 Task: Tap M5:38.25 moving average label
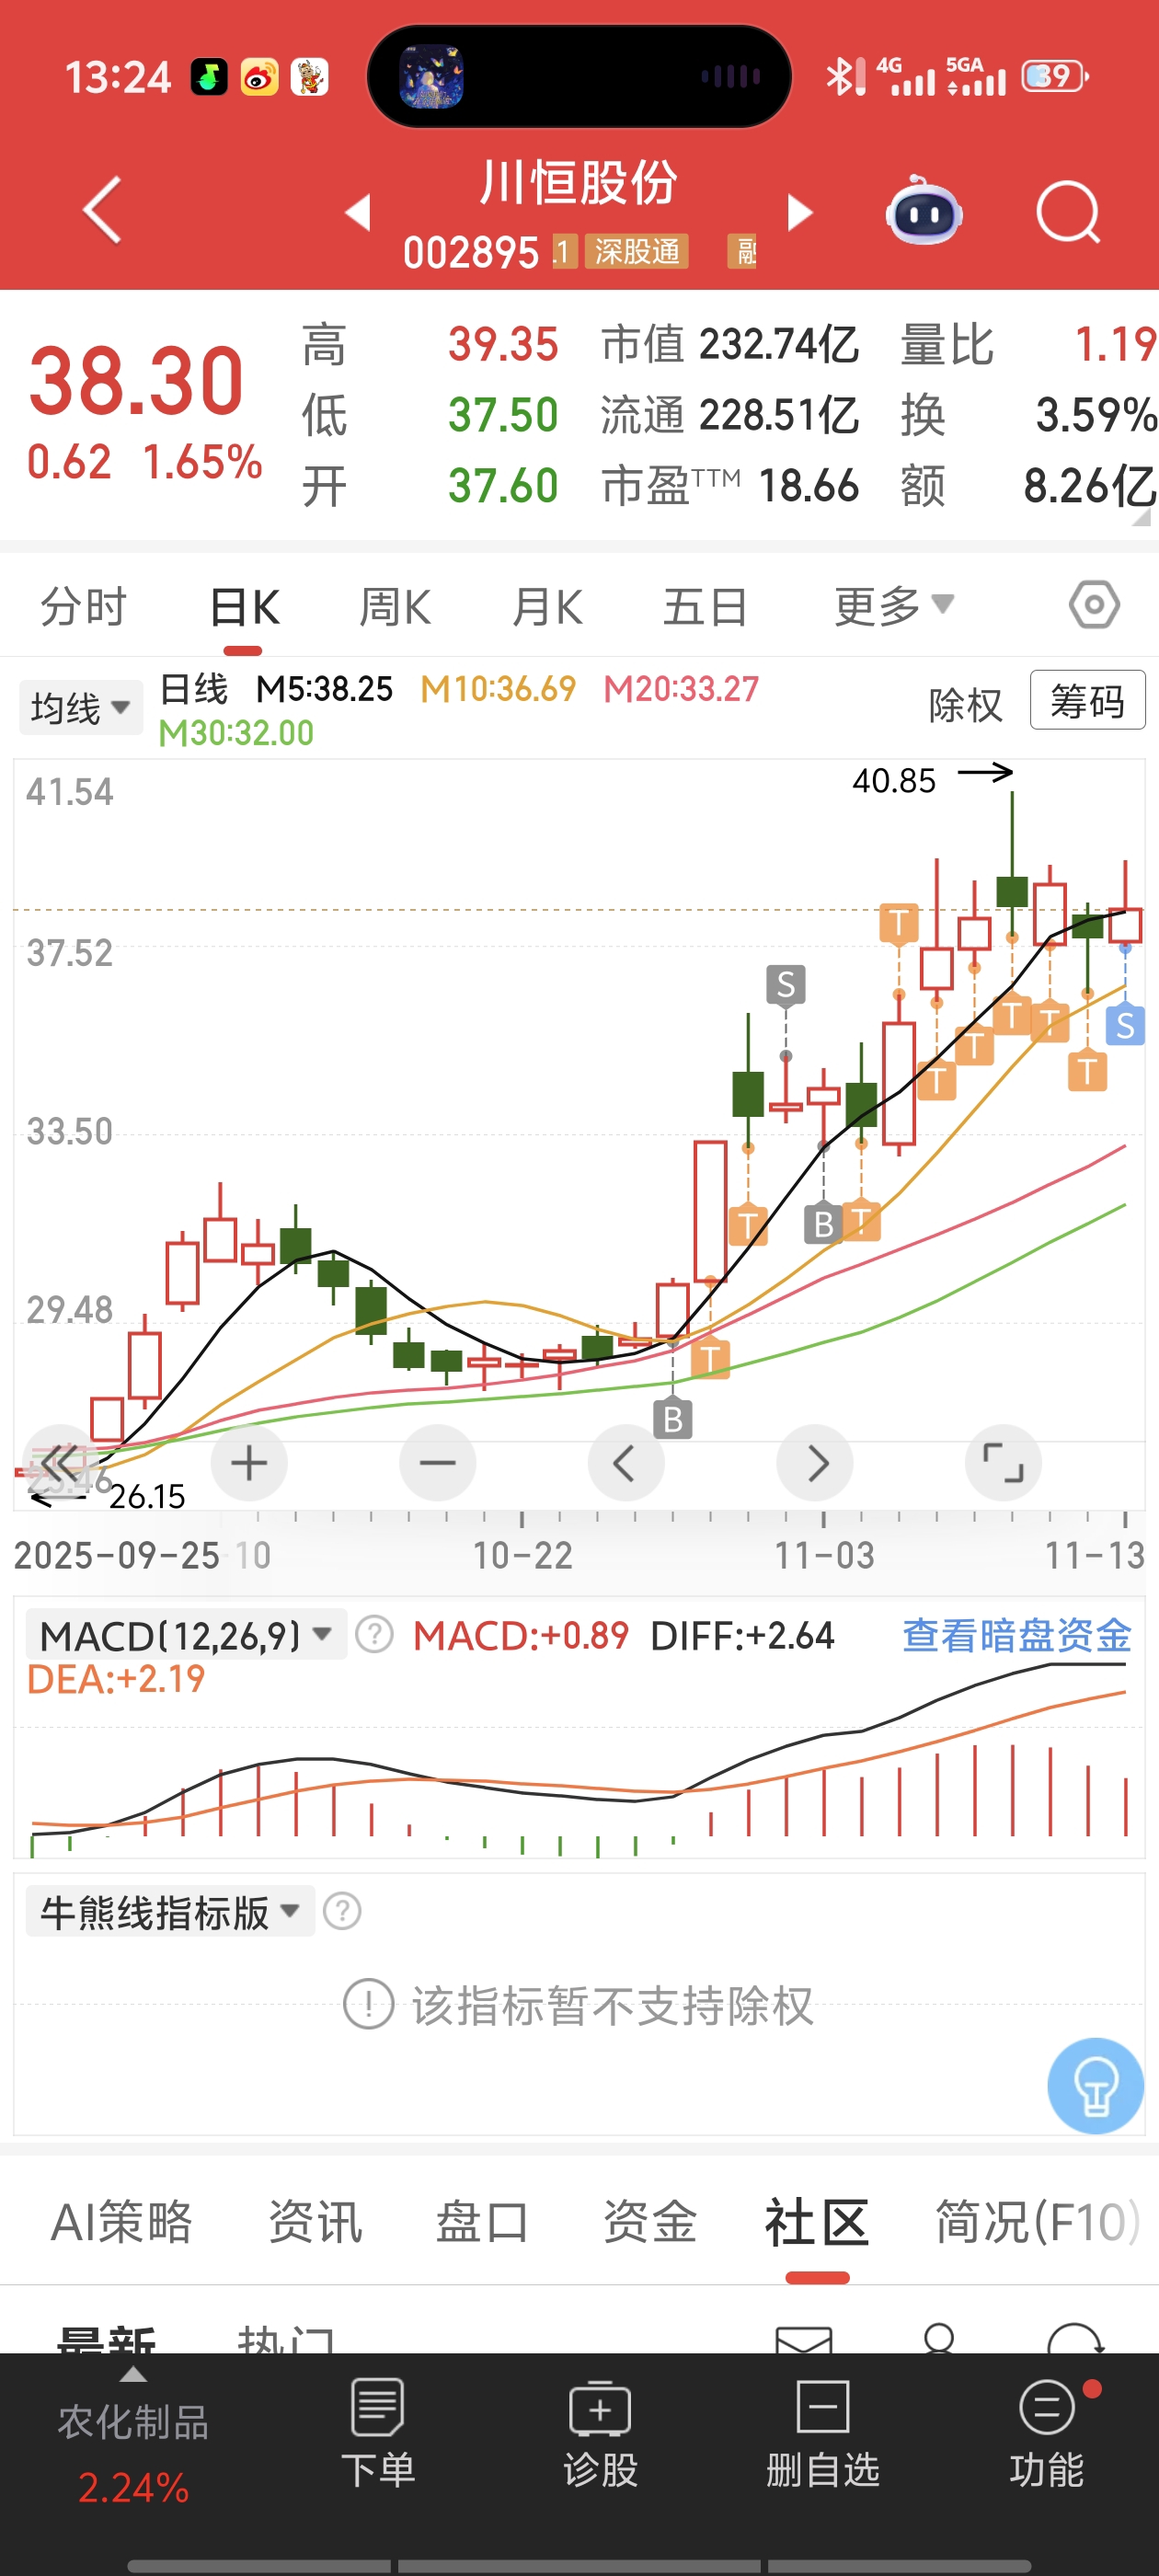coord(324,689)
